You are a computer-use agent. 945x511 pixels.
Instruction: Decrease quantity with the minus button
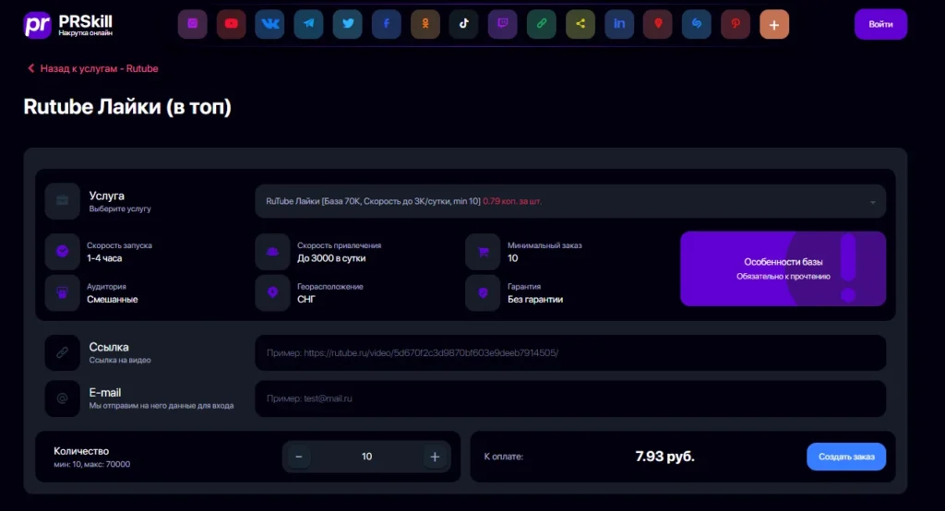tap(299, 457)
